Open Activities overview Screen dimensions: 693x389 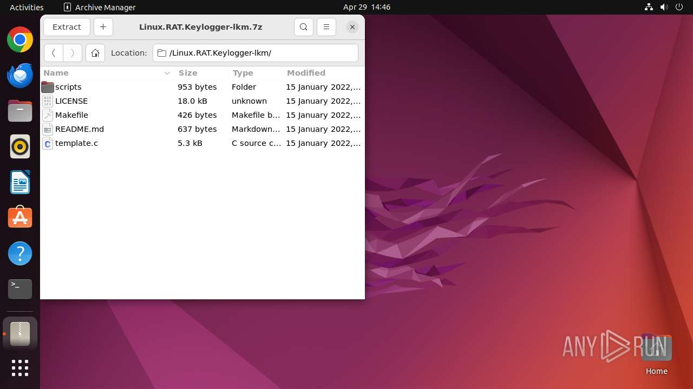pos(27,7)
